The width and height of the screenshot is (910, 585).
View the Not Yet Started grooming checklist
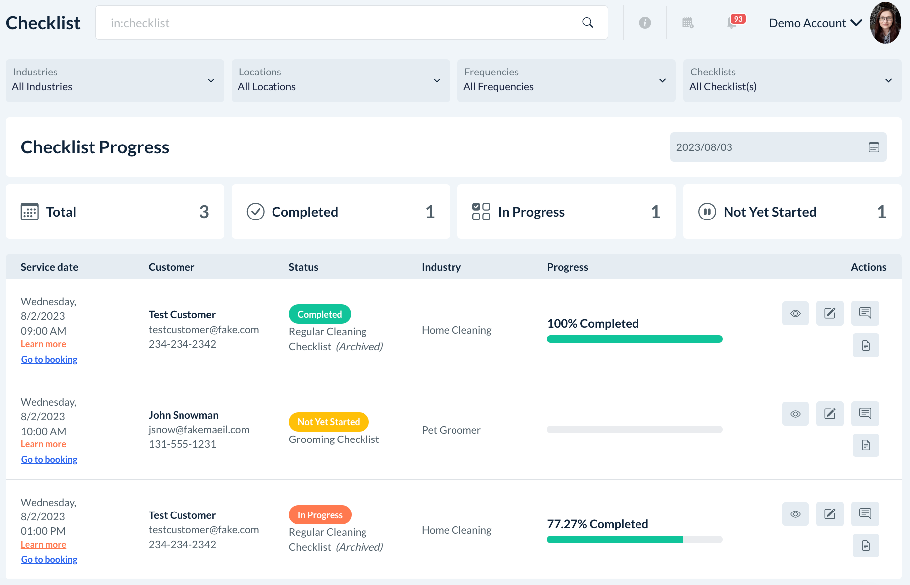tap(795, 414)
